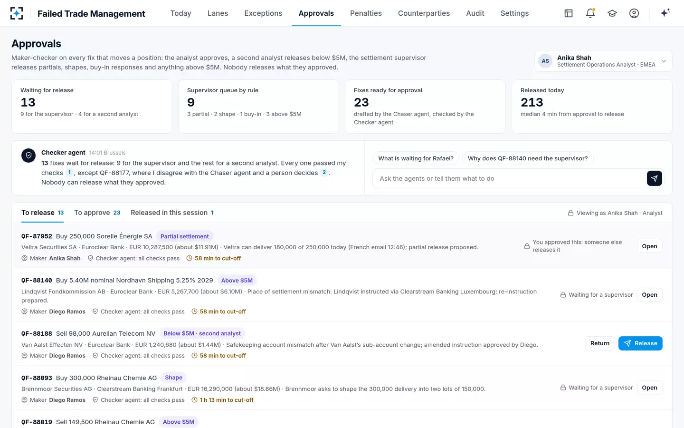Switch to the Exceptions tab
The height and width of the screenshot is (428, 684).
pos(263,13)
